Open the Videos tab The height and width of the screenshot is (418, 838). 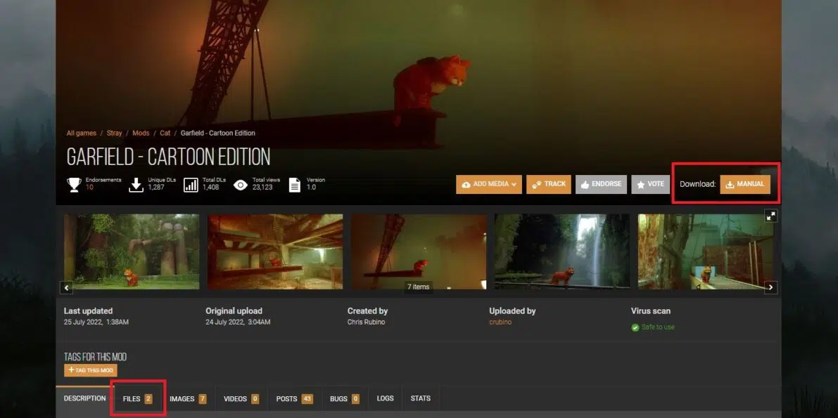241,399
